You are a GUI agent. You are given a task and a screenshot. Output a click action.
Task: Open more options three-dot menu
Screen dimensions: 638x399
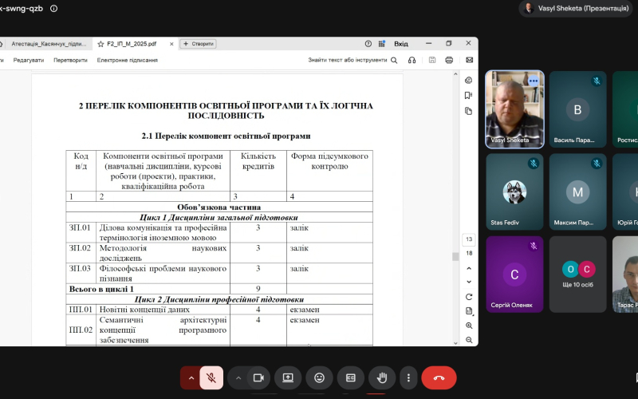[408, 377]
